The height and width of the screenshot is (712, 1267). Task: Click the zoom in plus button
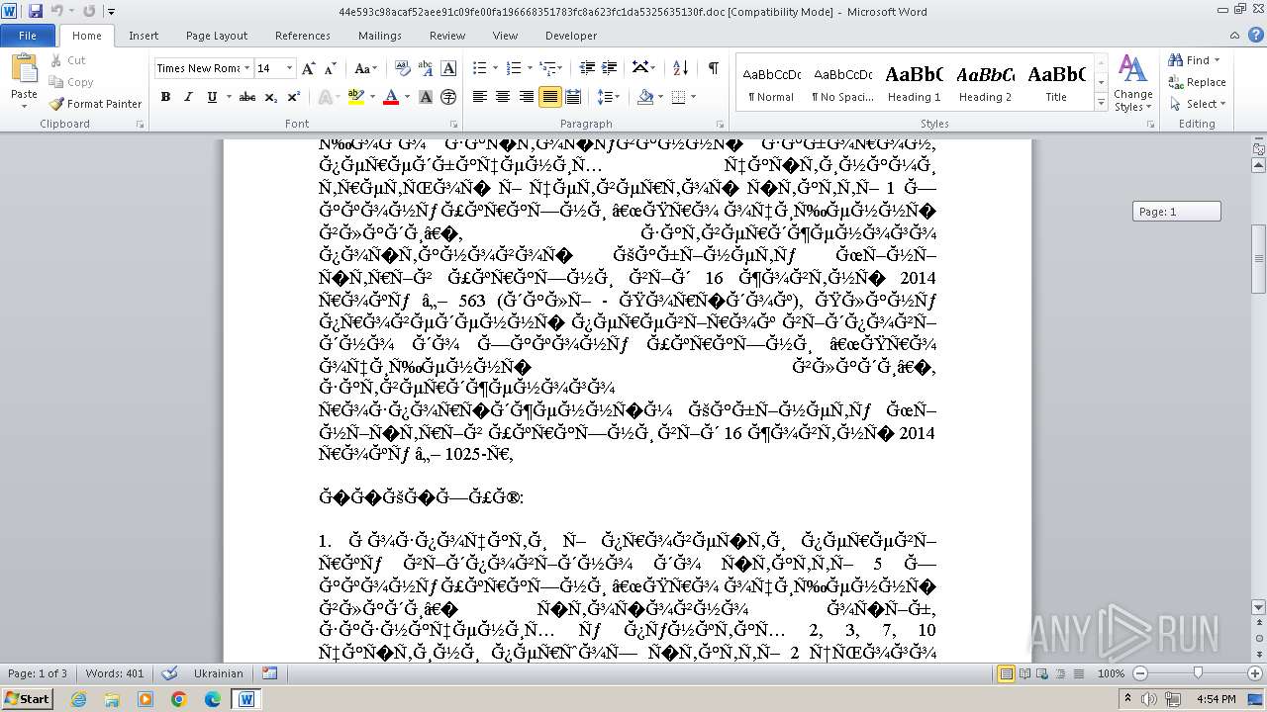tap(1255, 673)
